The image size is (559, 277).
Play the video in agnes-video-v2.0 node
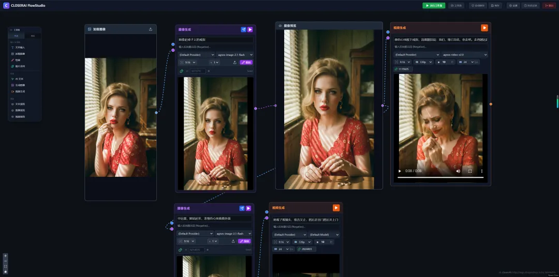[400, 171]
